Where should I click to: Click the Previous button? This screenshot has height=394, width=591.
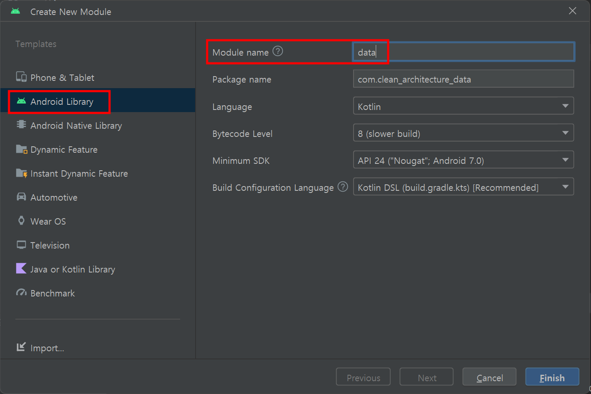tap(363, 377)
